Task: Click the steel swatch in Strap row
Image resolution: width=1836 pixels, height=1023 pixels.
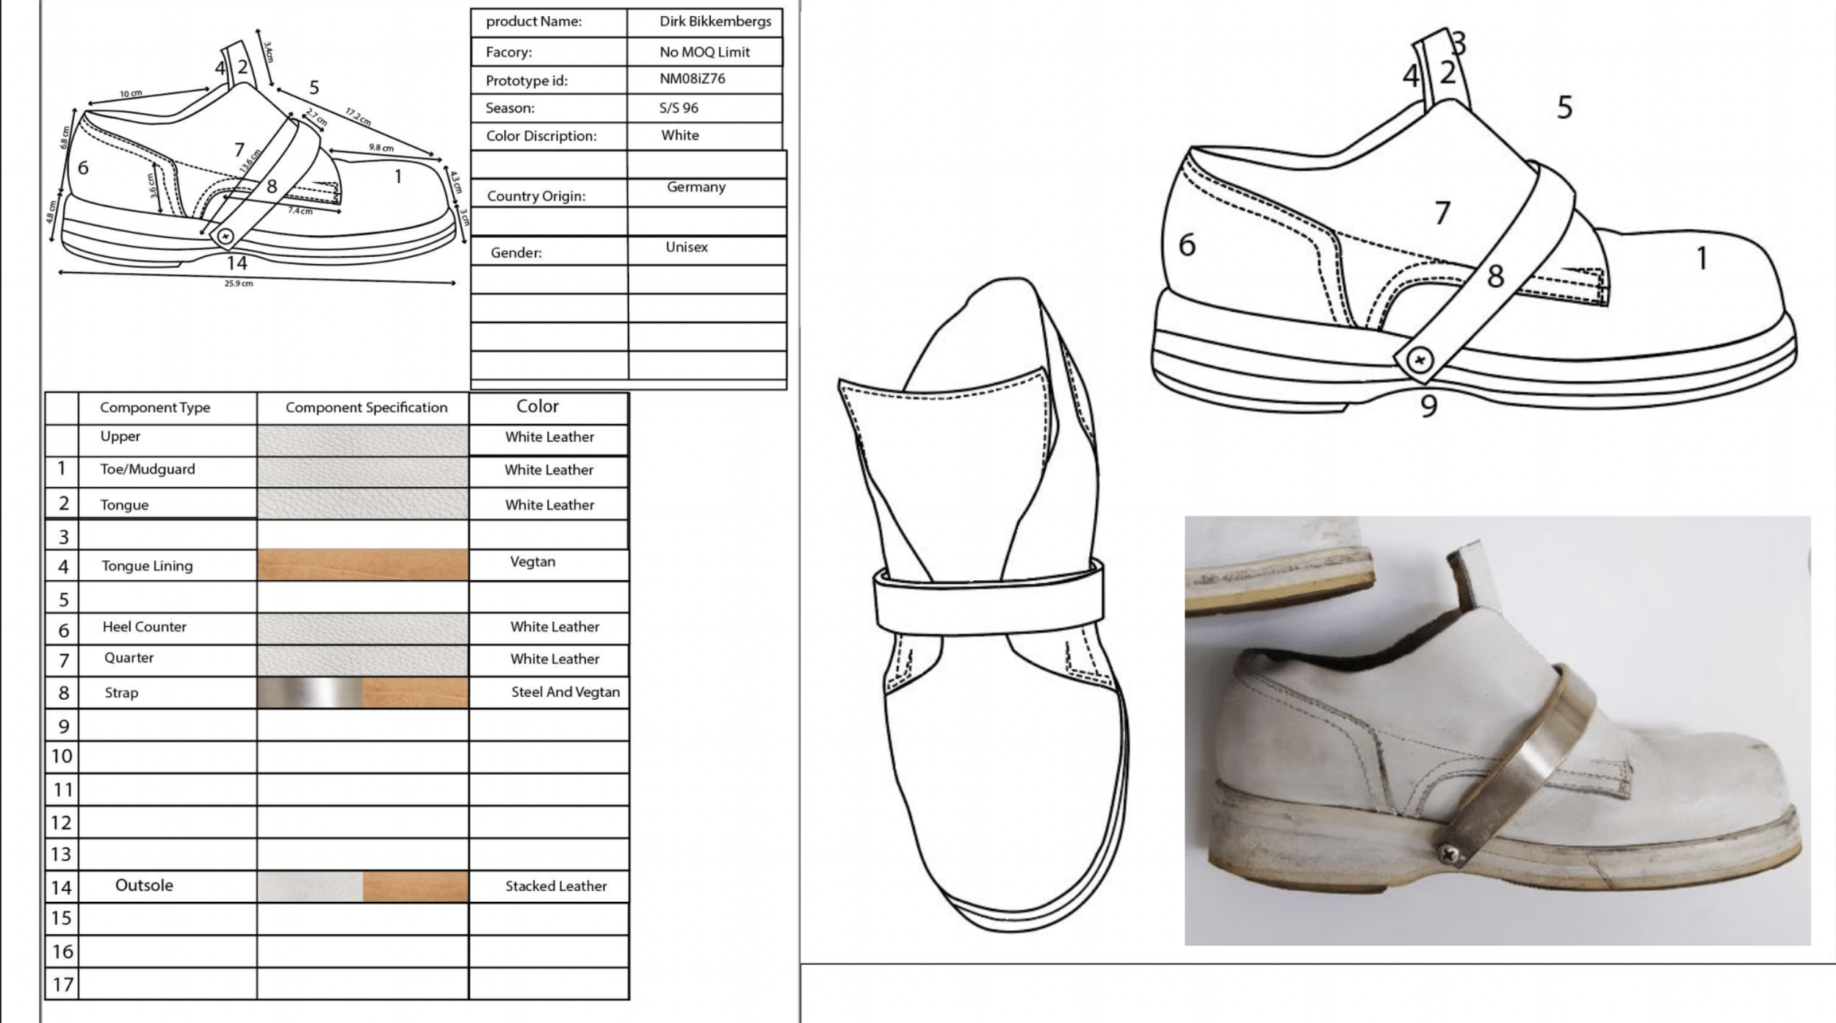Action: pos(311,693)
